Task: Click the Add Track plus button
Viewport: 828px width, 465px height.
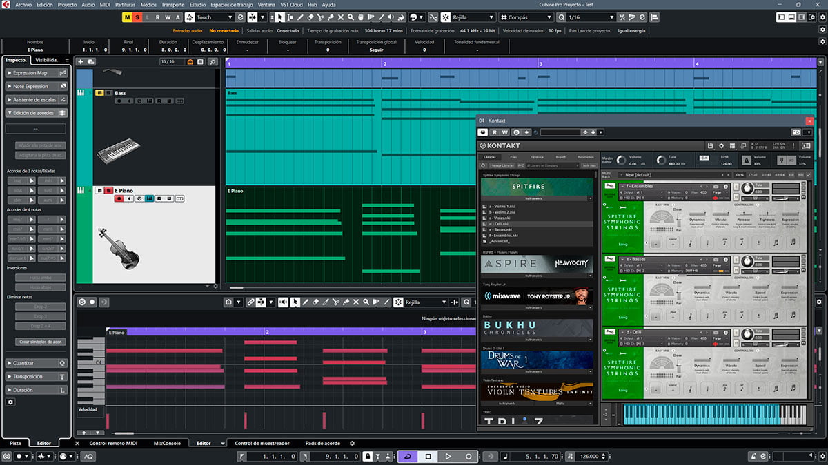Action: pos(81,62)
